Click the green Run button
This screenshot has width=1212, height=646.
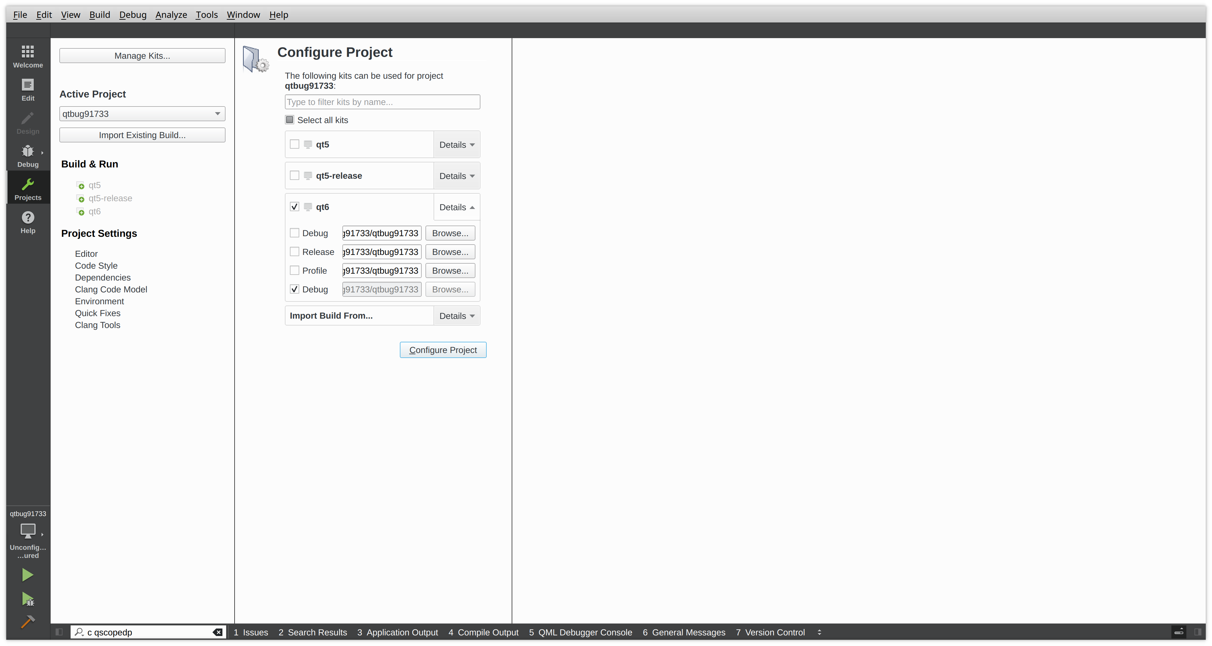point(27,574)
